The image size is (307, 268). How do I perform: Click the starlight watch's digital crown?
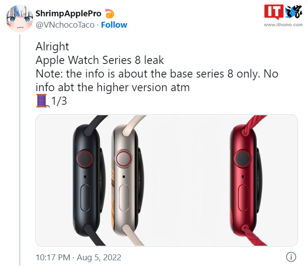click(124, 159)
